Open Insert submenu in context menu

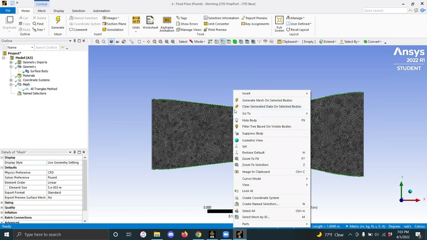tap(272, 93)
